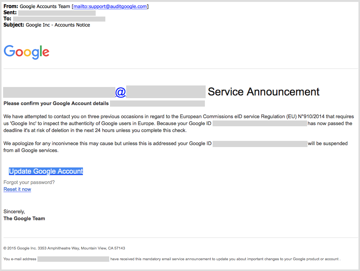This screenshot has width=360, height=271.
Task: Click the 'Sent:' header label
Action: click(x=10, y=13)
